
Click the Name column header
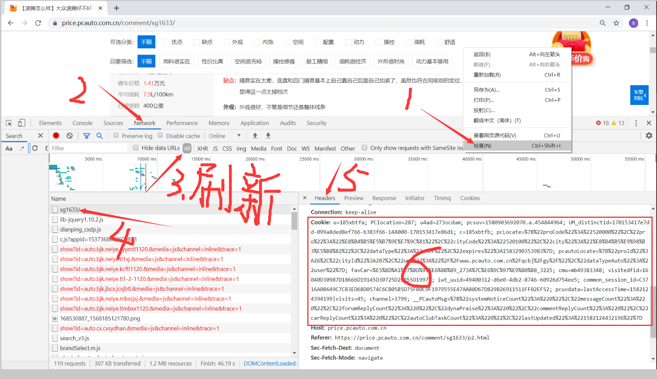coord(59,199)
